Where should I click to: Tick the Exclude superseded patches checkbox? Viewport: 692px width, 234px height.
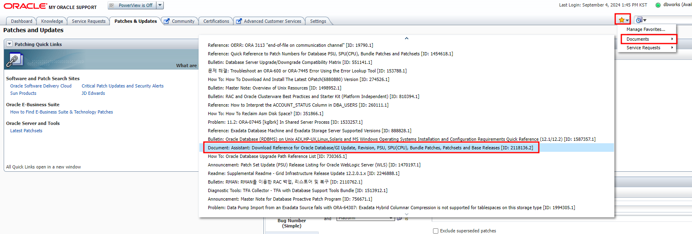click(435, 231)
